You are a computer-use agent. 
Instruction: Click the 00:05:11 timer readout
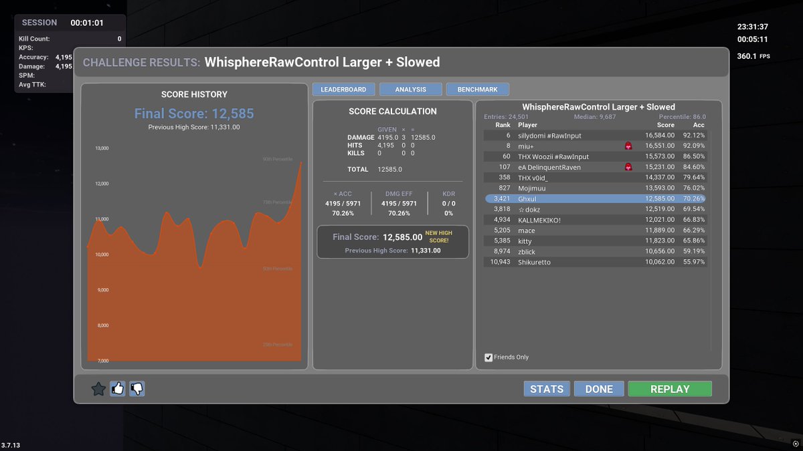tap(753, 39)
